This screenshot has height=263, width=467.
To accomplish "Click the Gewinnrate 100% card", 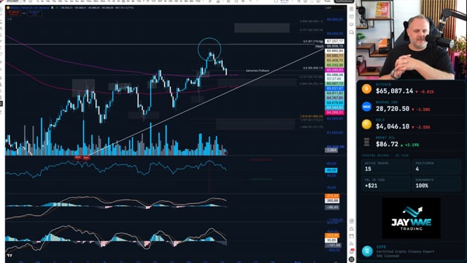I will tap(436, 183).
